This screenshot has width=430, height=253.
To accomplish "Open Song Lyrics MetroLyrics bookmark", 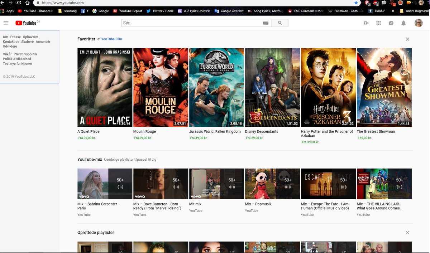I will 265,11.
